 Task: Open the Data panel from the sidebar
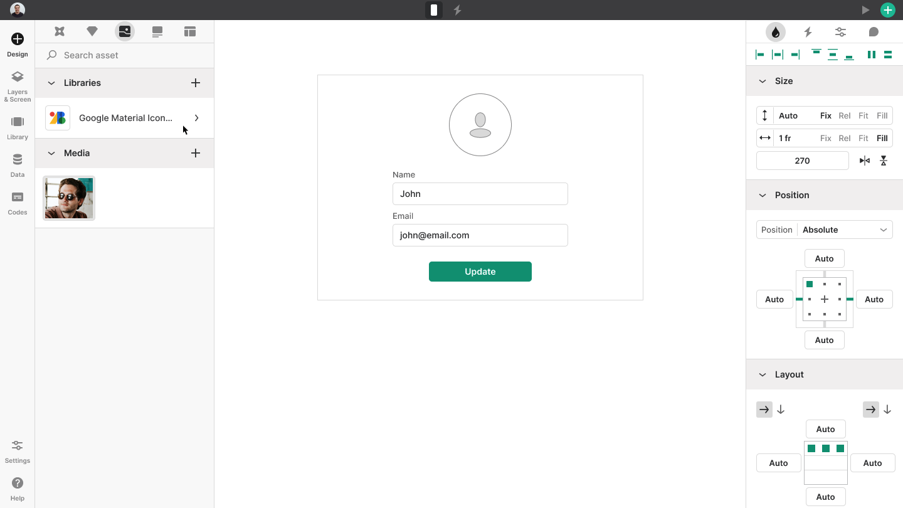[x=17, y=165]
